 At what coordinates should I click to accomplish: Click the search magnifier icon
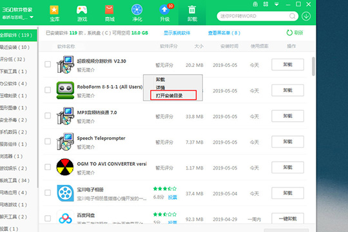(x=293, y=16)
